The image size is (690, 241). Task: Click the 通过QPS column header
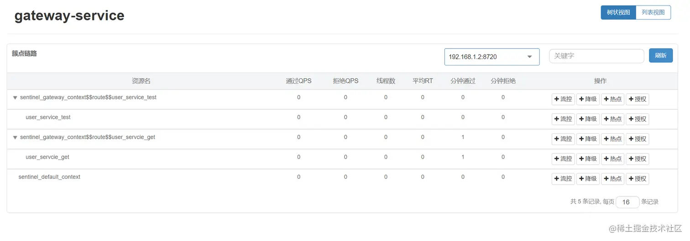pyautogui.click(x=298, y=81)
